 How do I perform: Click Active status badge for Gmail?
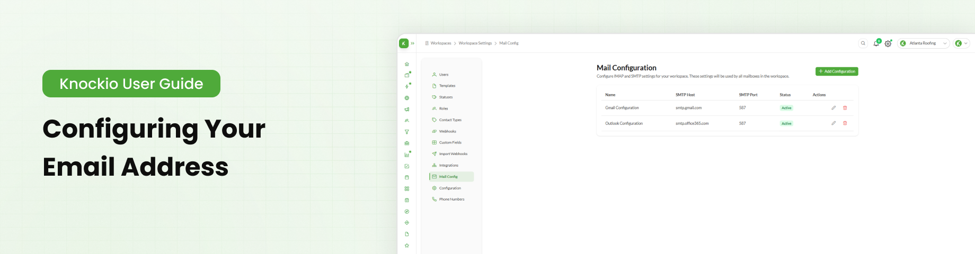point(786,108)
